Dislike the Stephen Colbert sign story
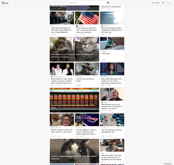The height and width of the screenshot is (165, 174). coord(56,136)
